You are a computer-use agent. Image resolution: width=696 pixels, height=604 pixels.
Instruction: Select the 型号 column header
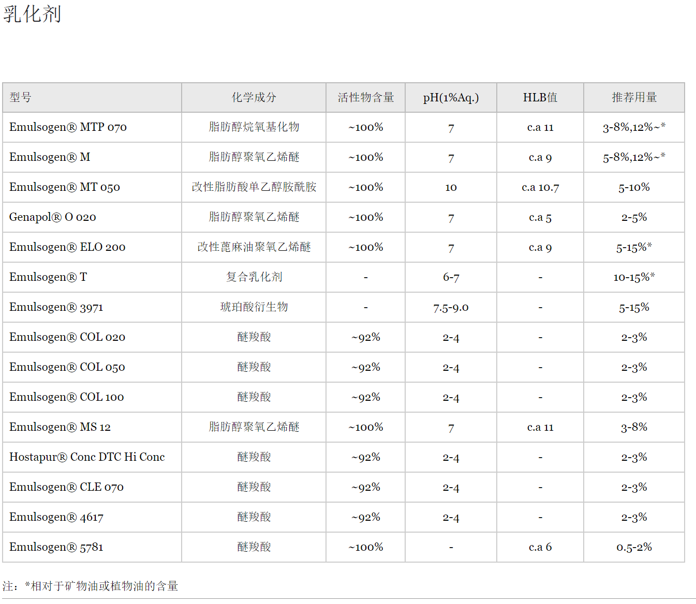(x=18, y=97)
